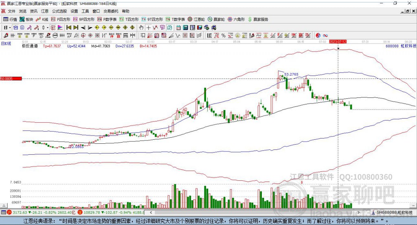Open the 窗口 menu

coord(96,11)
